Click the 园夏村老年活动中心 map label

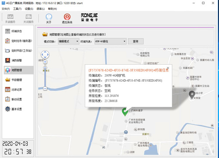click(196, 78)
